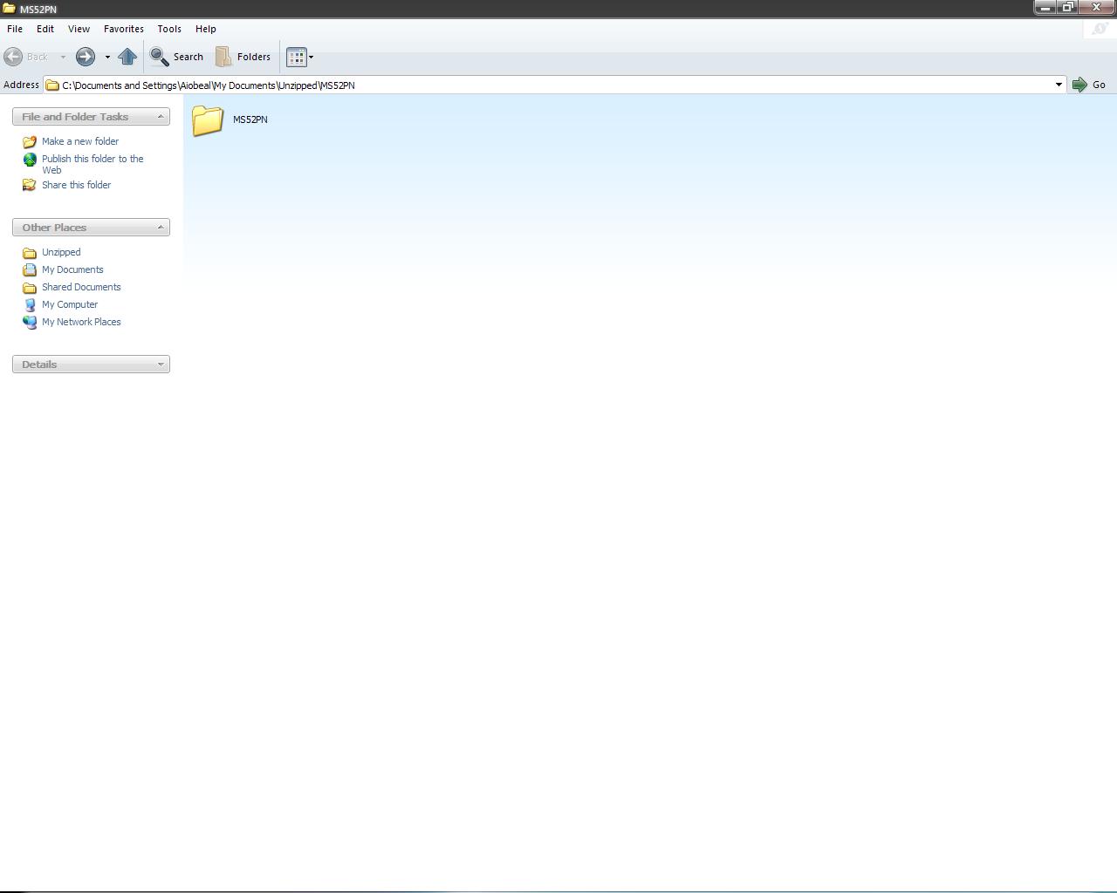Go to the Unzipped folder link
Viewport: 1117px width, 893px height.
coord(61,252)
